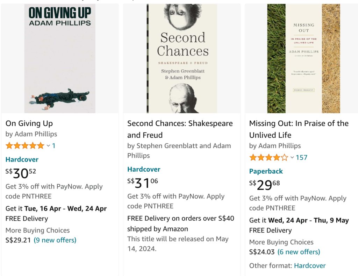This screenshot has height=276, width=358.
Task: Open the 1 review count link
Action: (53, 146)
